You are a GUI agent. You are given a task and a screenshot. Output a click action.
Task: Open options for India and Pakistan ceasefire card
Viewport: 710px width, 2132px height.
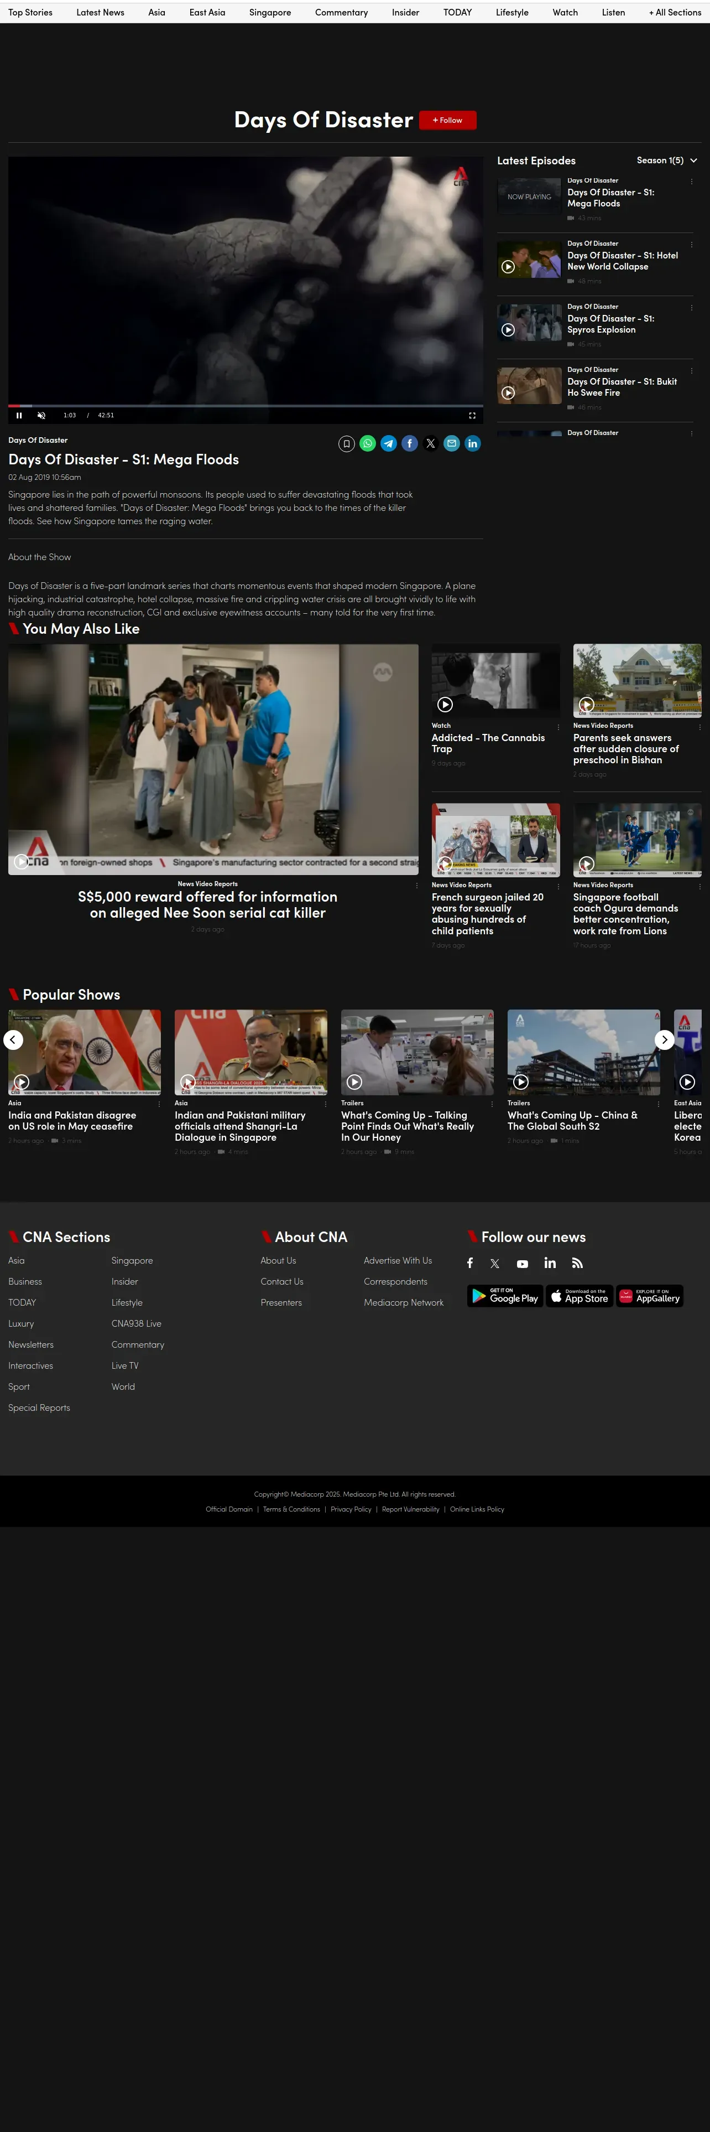[159, 1104]
